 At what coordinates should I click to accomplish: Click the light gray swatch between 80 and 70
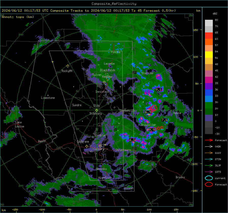click(x=209, y=23)
